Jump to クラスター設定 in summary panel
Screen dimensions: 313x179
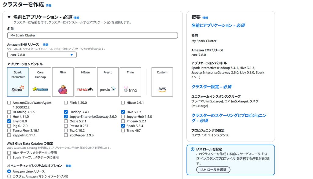(212, 87)
